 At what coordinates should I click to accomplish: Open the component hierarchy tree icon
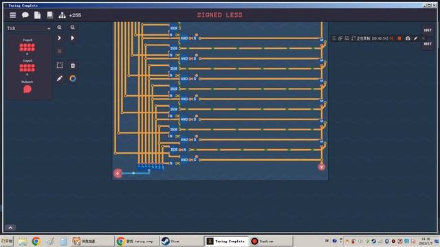pyautogui.click(x=62, y=15)
